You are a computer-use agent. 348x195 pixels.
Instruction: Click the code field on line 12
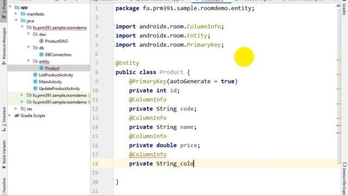pyautogui.click(x=187, y=109)
